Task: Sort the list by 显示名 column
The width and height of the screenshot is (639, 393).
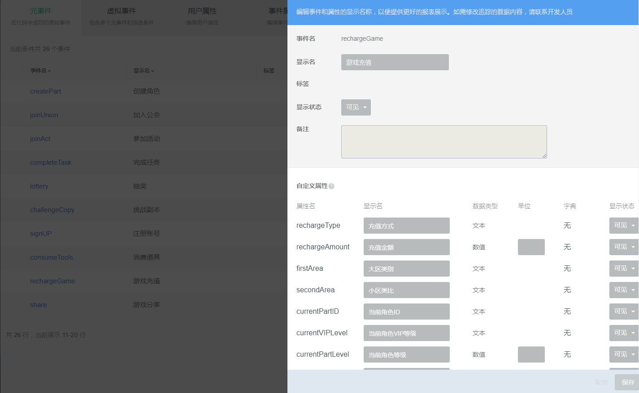Action: (143, 71)
